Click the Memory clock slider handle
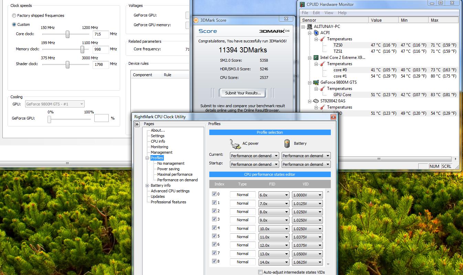 click(x=82, y=49)
